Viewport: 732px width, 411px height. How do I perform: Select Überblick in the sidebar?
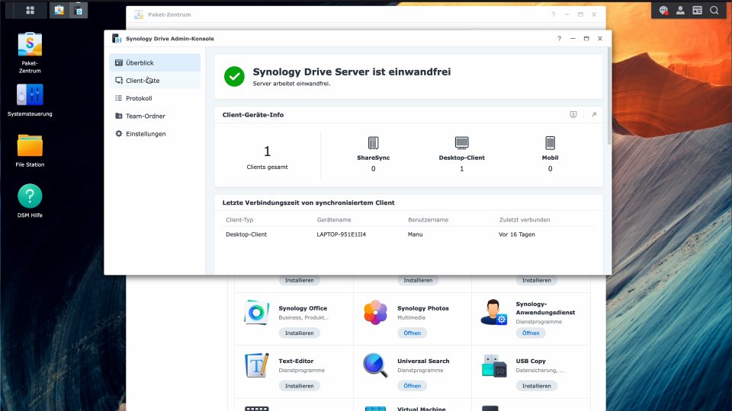coord(155,63)
